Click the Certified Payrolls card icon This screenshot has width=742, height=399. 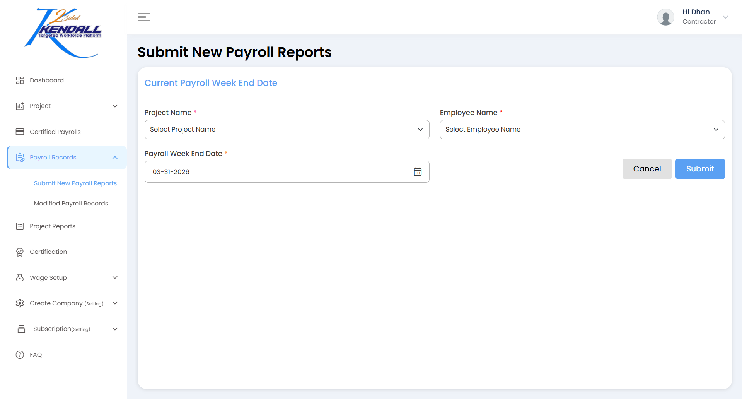click(20, 132)
